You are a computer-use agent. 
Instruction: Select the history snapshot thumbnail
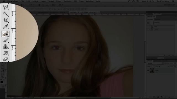coord(152,23)
